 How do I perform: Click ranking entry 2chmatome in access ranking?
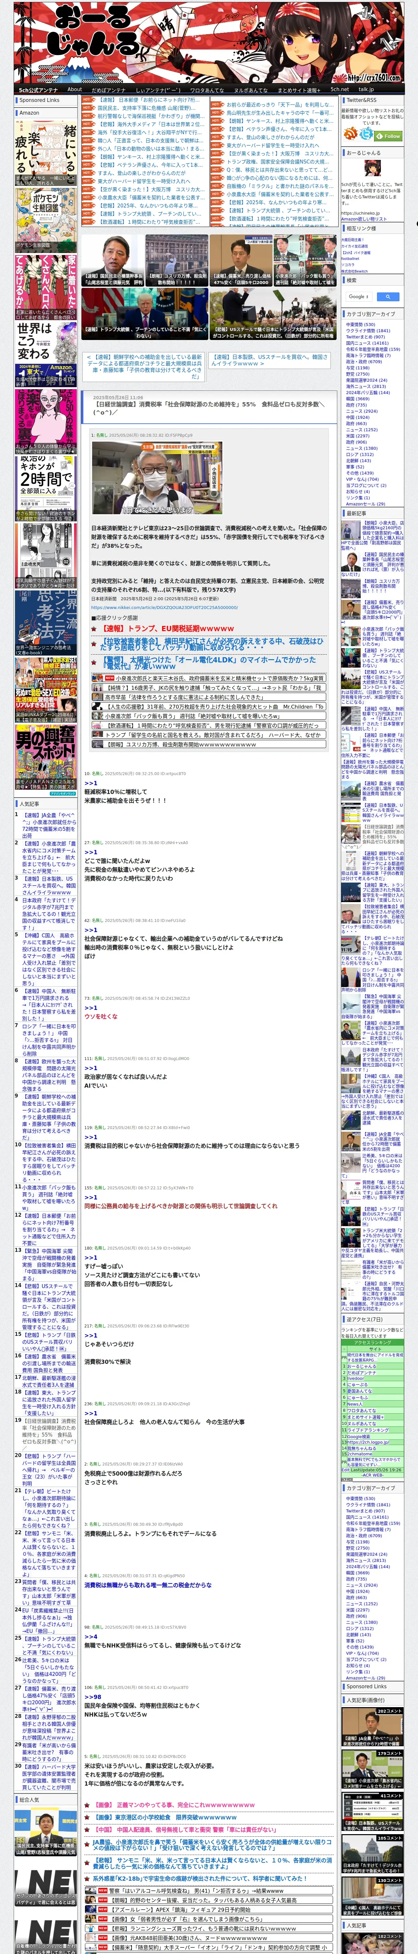pos(360,1453)
